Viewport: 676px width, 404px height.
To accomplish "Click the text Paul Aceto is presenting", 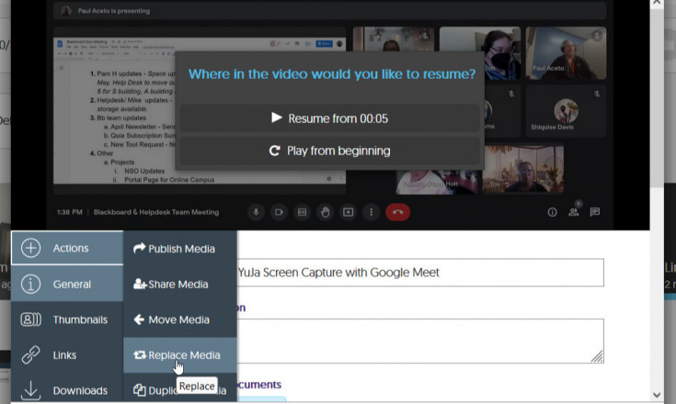I will click(x=114, y=11).
